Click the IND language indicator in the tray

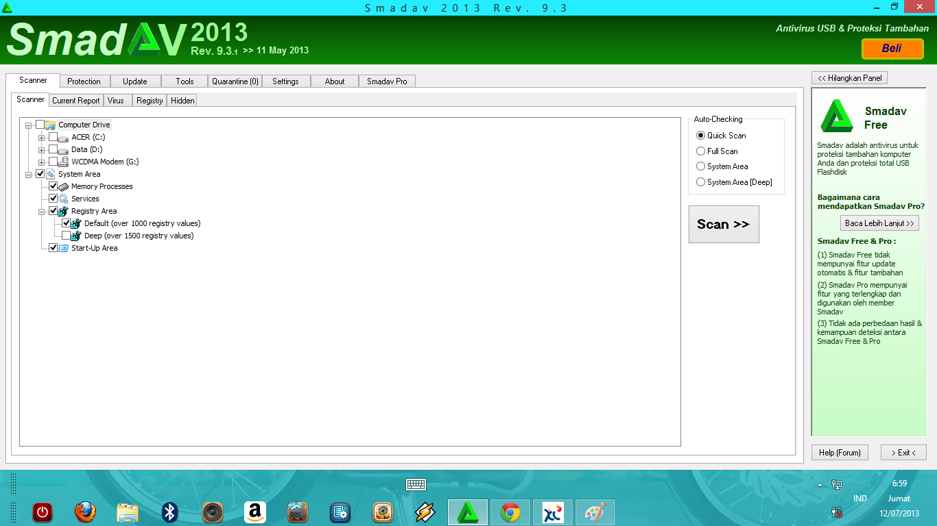pyautogui.click(x=860, y=499)
